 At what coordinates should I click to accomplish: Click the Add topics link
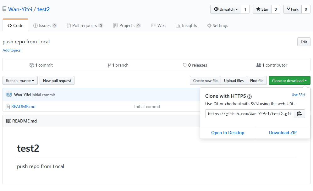coord(12,50)
